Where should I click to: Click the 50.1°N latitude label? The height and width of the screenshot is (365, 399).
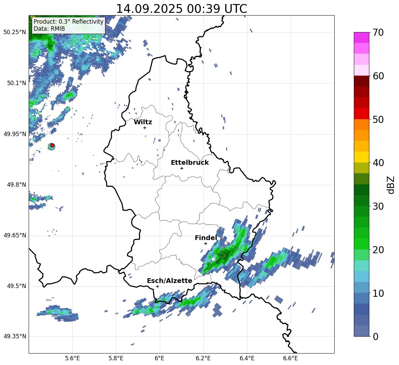[16, 83]
